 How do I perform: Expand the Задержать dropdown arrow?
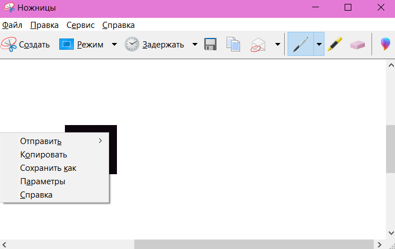click(x=195, y=45)
